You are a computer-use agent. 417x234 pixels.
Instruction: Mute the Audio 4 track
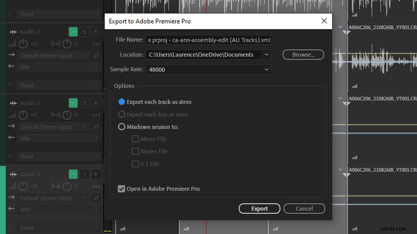pos(73,174)
